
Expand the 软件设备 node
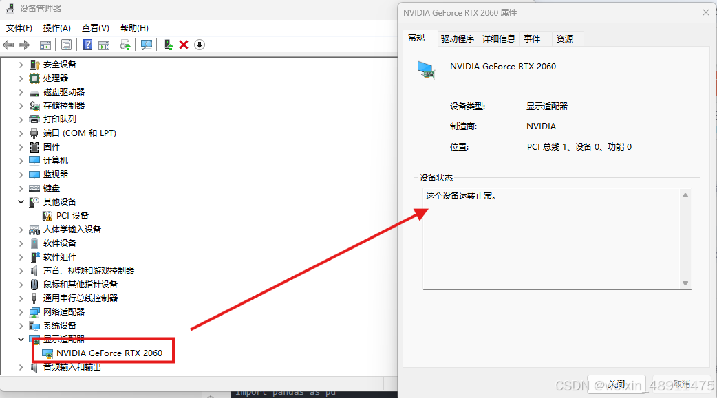21,243
